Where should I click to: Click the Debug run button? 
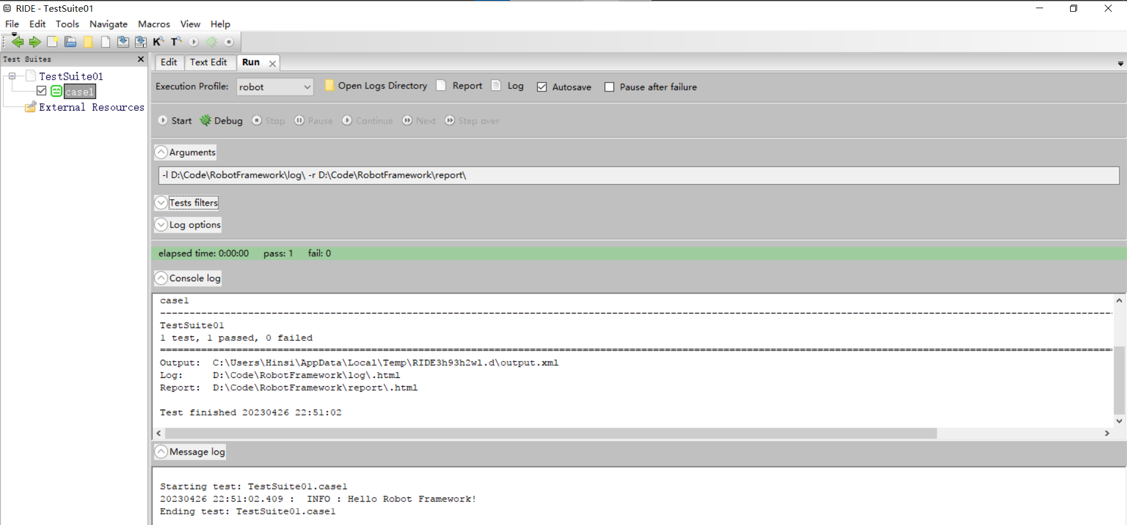coord(221,121)
